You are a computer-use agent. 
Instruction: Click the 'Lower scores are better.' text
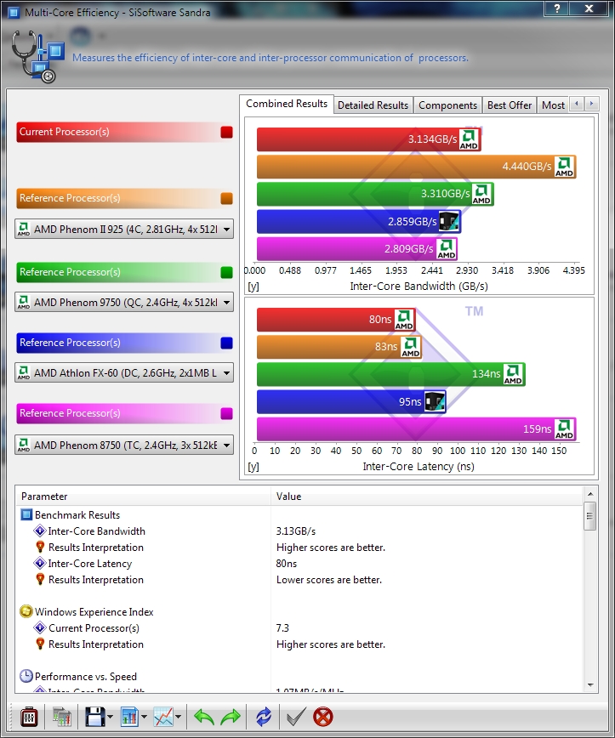tap(328, 579)
